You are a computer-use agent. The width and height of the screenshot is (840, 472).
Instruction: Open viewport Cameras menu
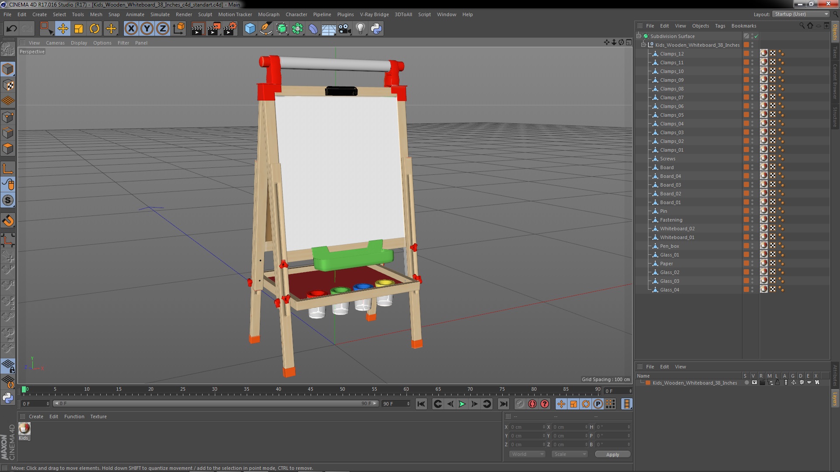pyautogui.click(x=55, y=43)
